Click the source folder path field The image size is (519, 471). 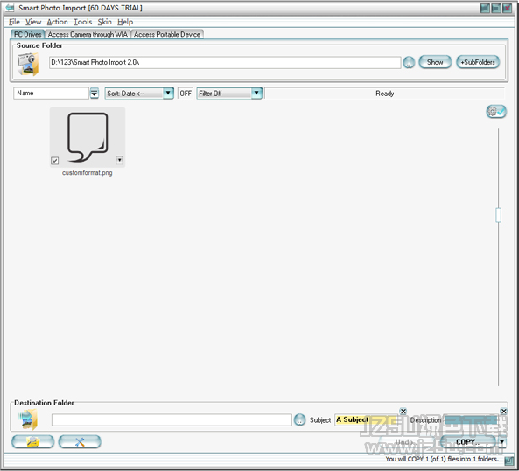click(x=225, y=62)
